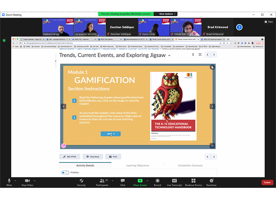This screenshot has width=276, height=200.
Task: Switch to MEDU 762 Syllabus browser tab
Action: (x=110, y=39)
